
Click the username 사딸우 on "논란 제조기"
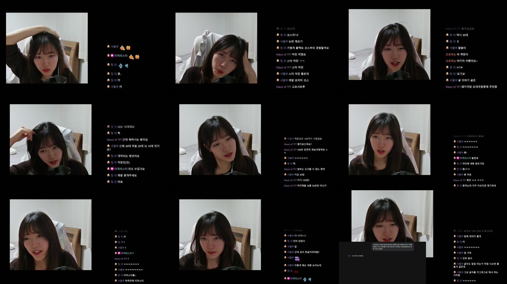[x=283, y=41]
